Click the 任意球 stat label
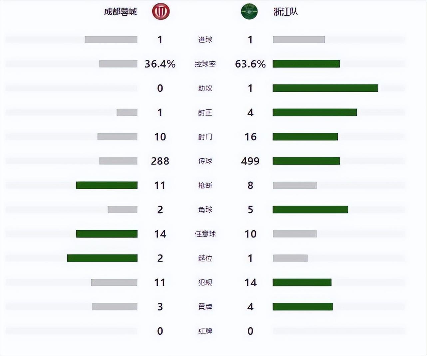The image size is (427, 356). point(205,234)
